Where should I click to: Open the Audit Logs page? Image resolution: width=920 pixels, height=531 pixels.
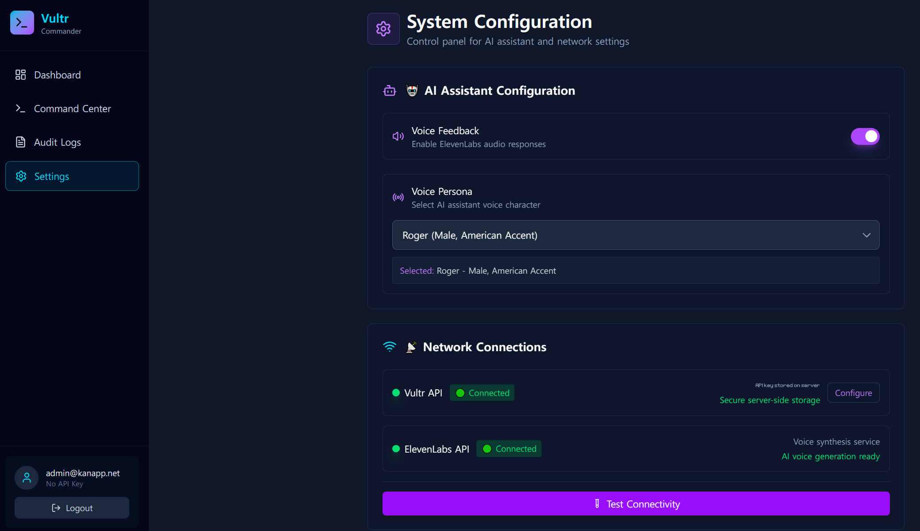(57, 142)
